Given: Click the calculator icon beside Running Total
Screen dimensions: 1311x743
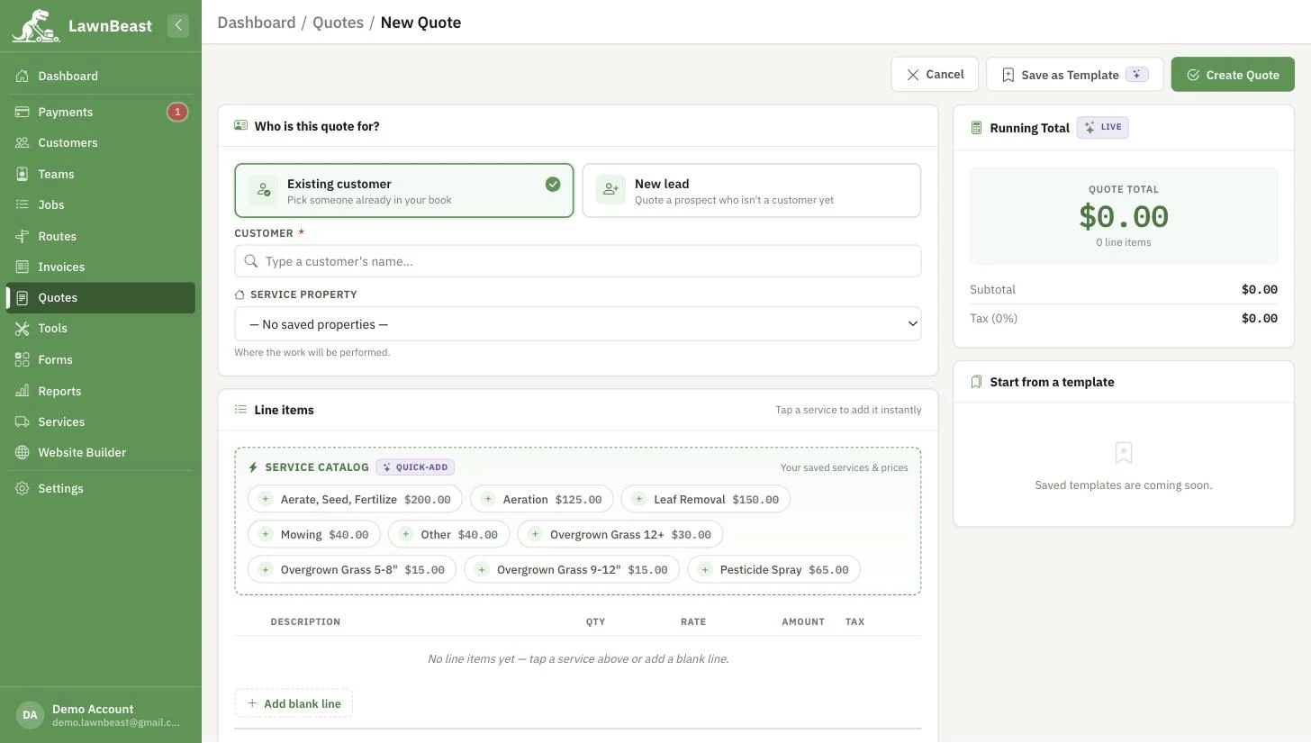Looking at the screenshot, I should 976,128.
